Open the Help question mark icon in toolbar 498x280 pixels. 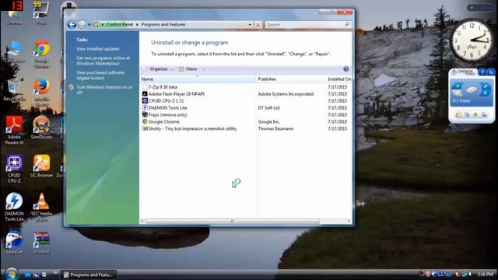pyautogui.click(x=345, y=69)
